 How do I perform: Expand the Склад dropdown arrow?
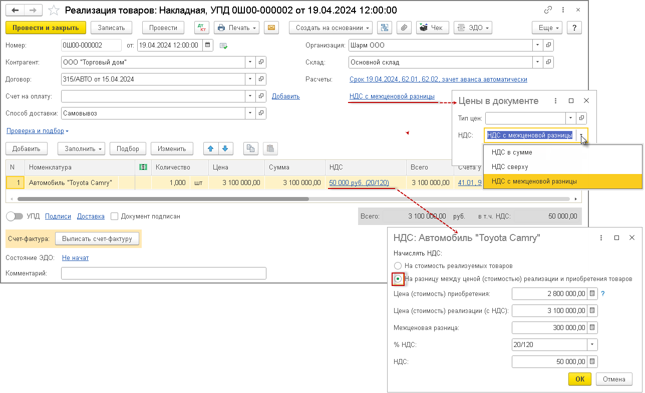coord(538,62)
